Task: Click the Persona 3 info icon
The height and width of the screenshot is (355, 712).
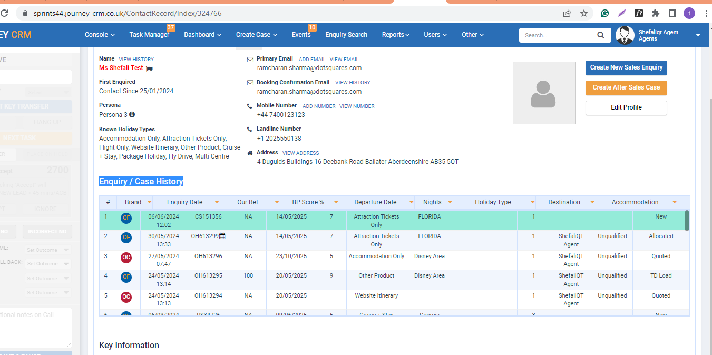Action: coord(132,114)
